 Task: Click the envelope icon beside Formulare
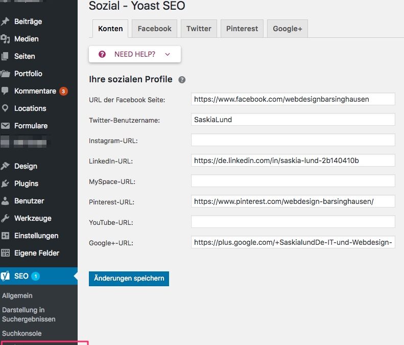6,126
